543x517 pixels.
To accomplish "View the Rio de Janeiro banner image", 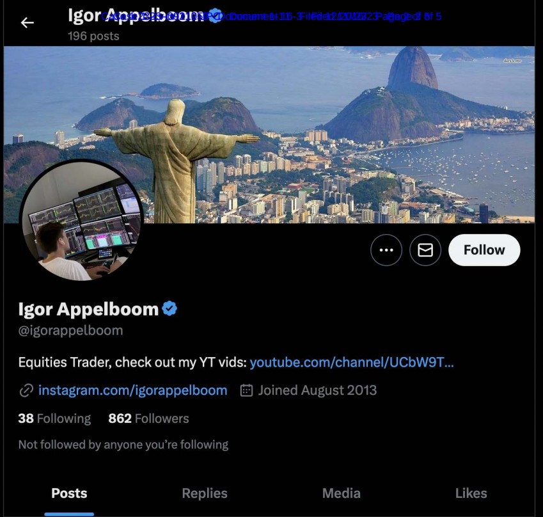I will 269,134.
